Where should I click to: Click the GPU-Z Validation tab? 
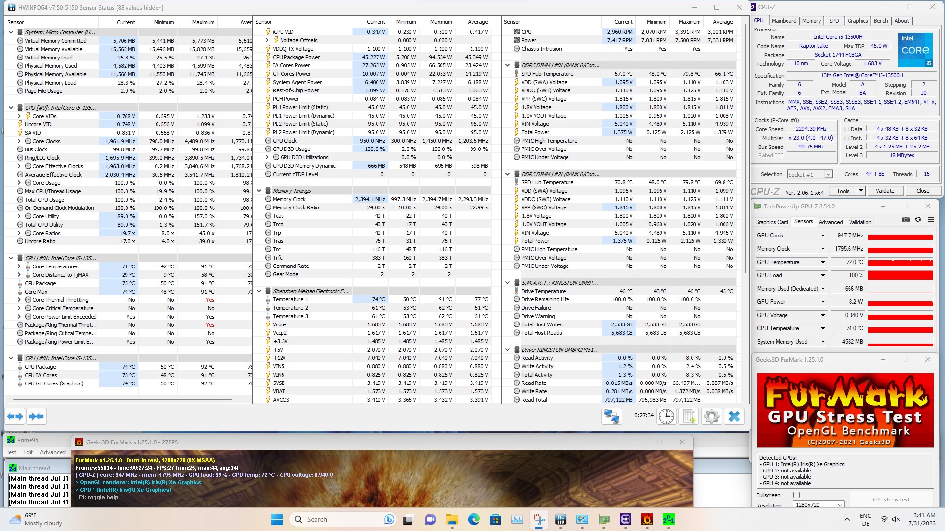coord(860,222)
